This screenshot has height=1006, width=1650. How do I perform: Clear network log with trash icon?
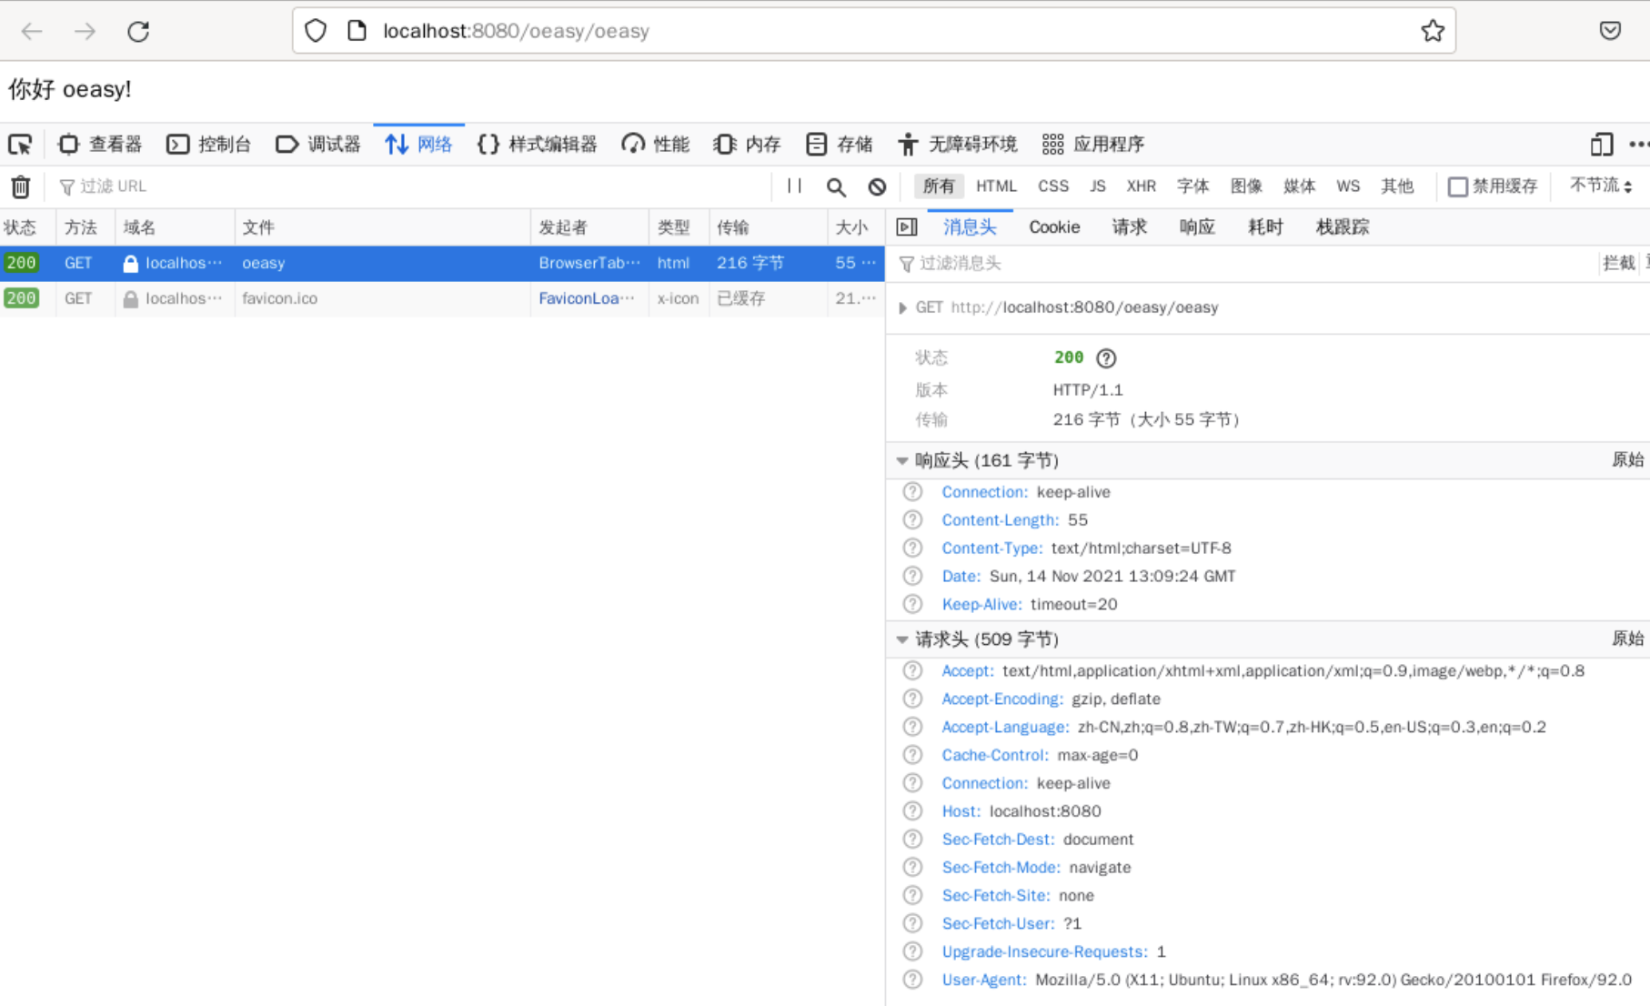click(x=20, y=186)
